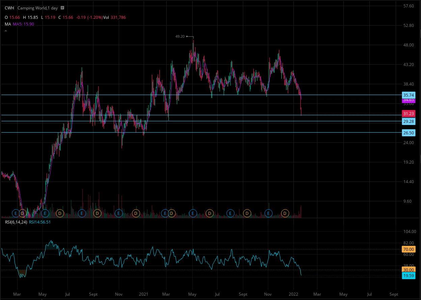
Task: Select the 29.28 horizontal line price label
Action: (409, 121)
